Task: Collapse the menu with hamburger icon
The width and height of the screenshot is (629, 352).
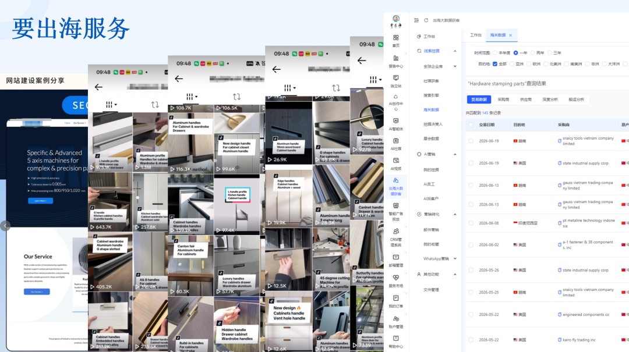Action: 416,20
